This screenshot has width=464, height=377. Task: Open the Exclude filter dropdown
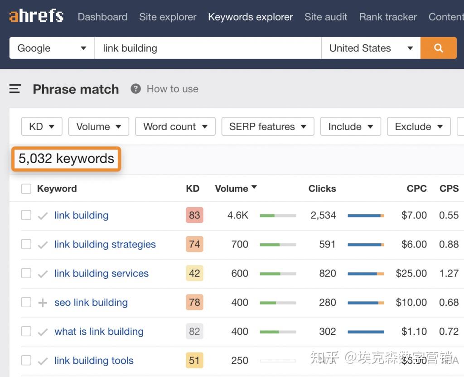(x=419, y=126)
